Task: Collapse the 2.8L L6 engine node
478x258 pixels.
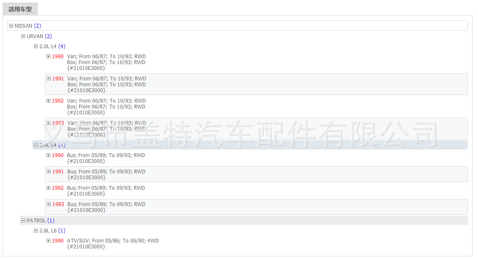Action: coord(36,231)
